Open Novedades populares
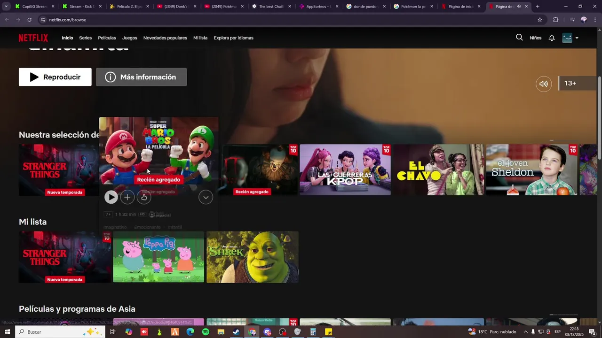The height and width of the screenshot is (338, 602). [165, 38]
